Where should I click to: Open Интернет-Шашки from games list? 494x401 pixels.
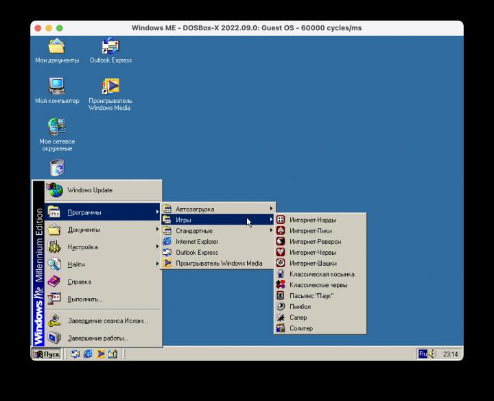click(x=312, y=263)
